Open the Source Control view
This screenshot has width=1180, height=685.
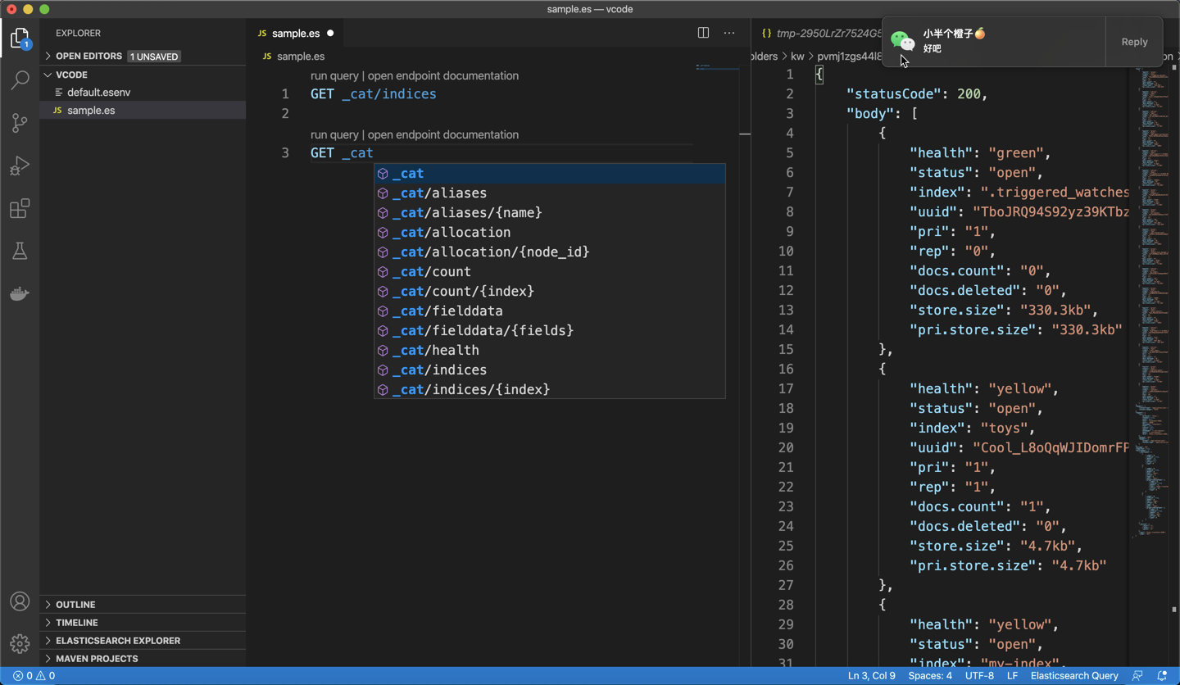click(x=20, y=122)
